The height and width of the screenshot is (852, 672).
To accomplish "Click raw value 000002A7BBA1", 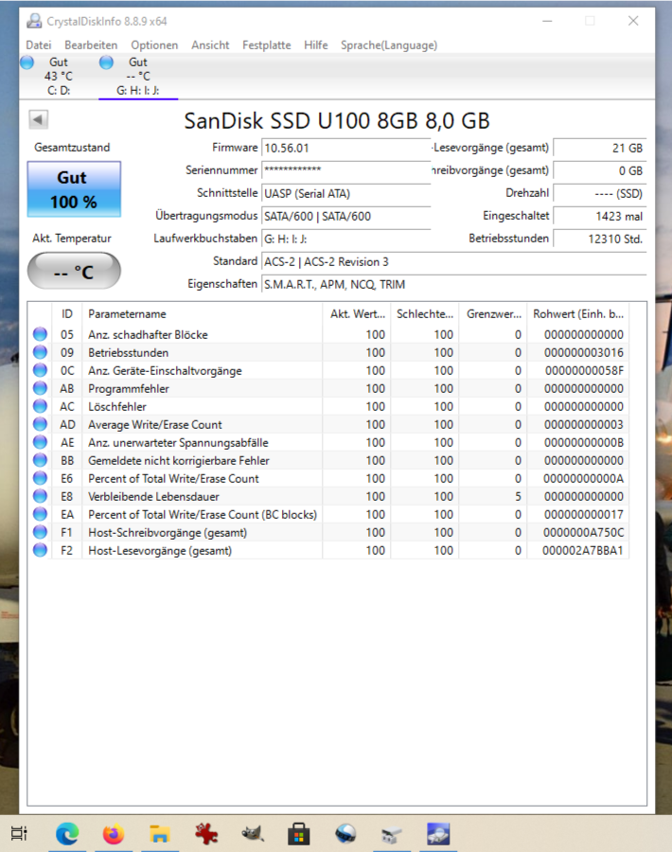I will [x=583, y=550].
